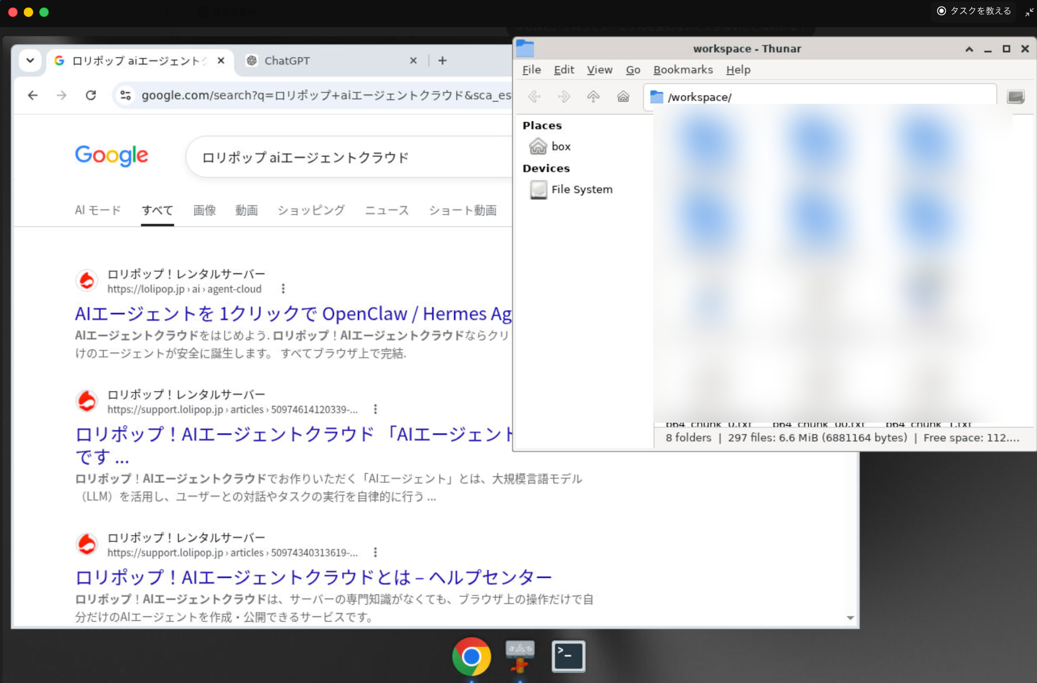Click Thunar forward navigation arrow
Viewport: 1037px width, 683px height.
pyautogui.click(x=564, y=97)
